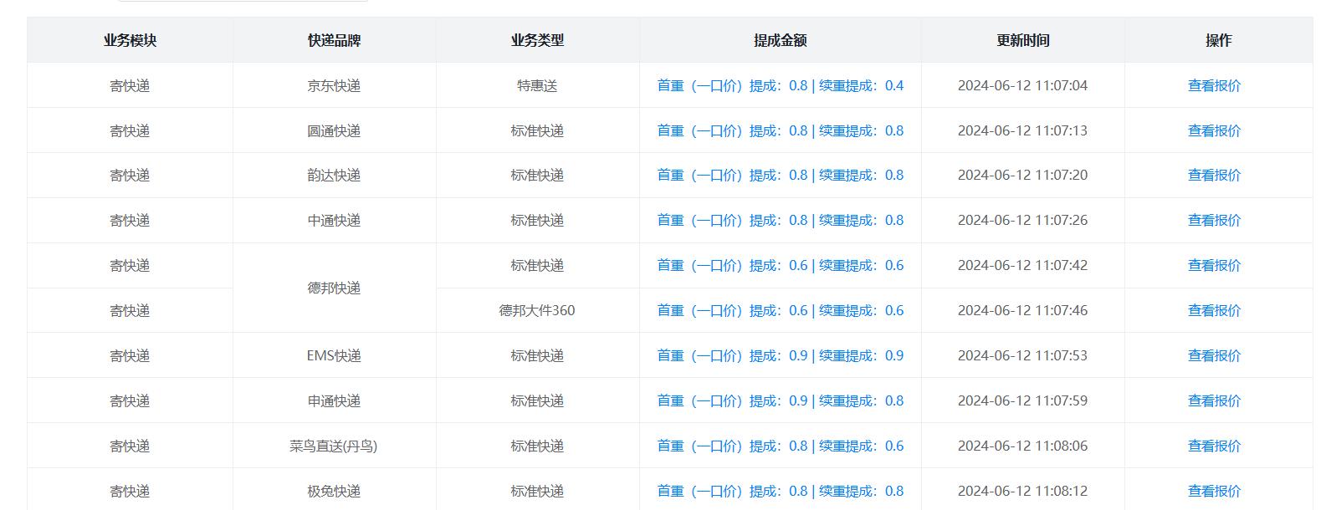Click 申通快递 commission 0.9 | 0.8 link

tap(781, 400)
